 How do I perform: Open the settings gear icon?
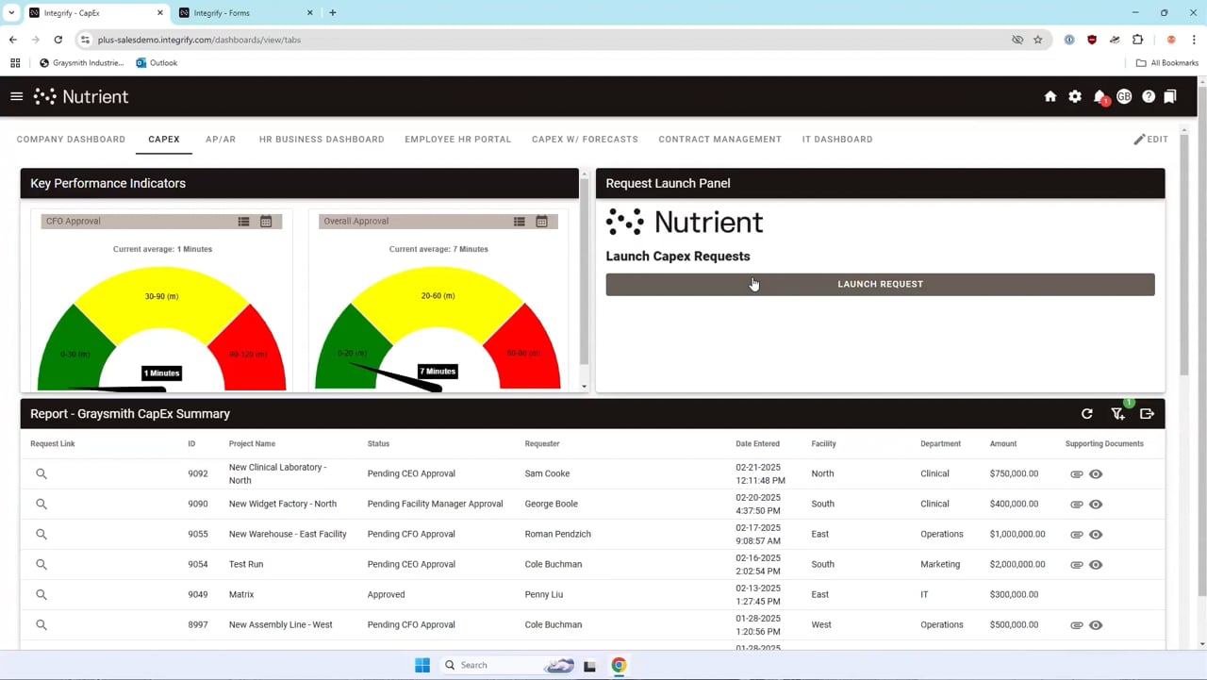tap(1075, 96)
